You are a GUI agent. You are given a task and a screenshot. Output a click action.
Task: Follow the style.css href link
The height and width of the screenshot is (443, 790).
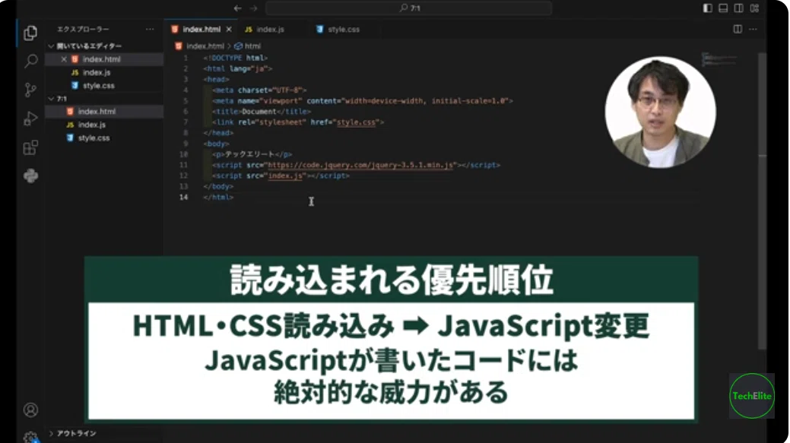[356, 122]
